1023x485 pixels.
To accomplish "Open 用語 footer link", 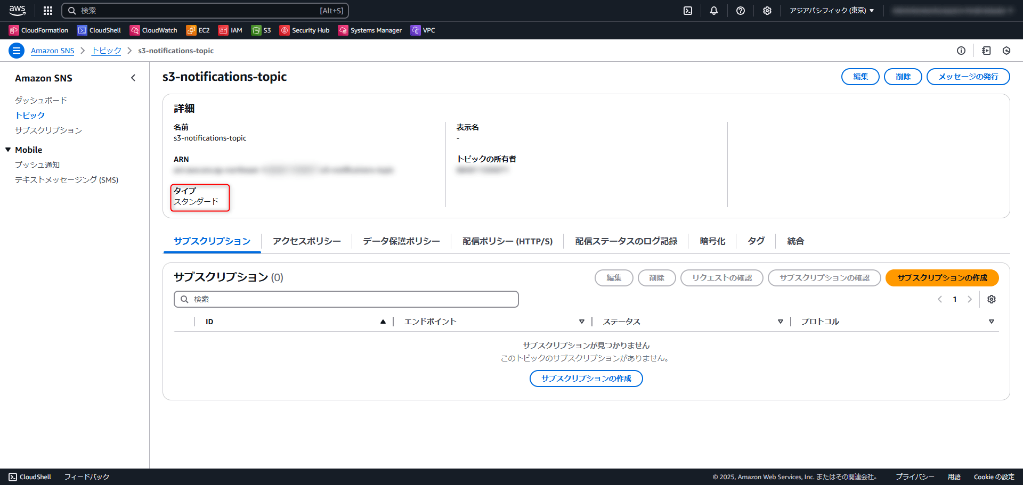I will click(x=954, y=477).
